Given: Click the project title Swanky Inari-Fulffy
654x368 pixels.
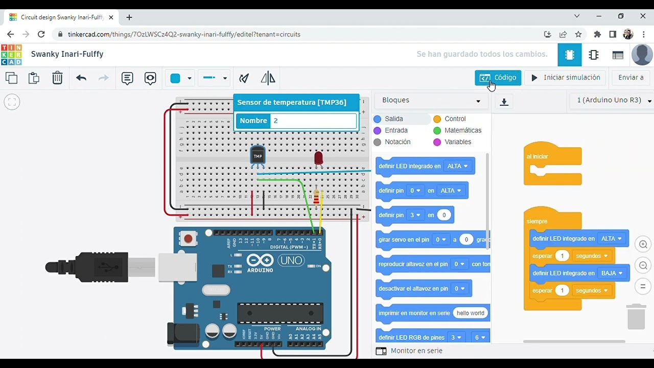Looking at the screenshot, I should coord(67,54).
